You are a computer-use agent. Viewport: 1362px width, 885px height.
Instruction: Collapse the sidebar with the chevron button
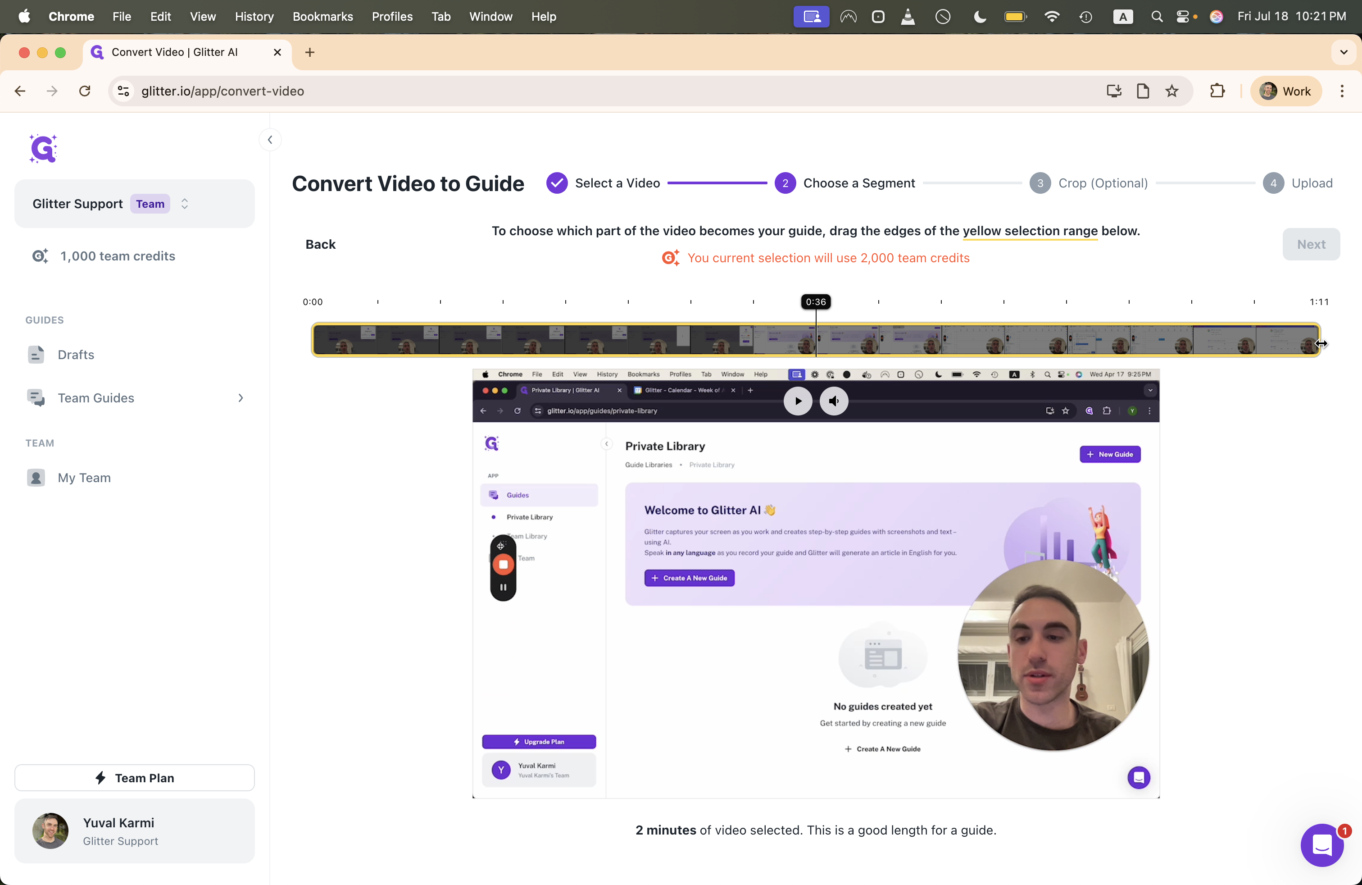pyautogui.click(x=270, y=140)
